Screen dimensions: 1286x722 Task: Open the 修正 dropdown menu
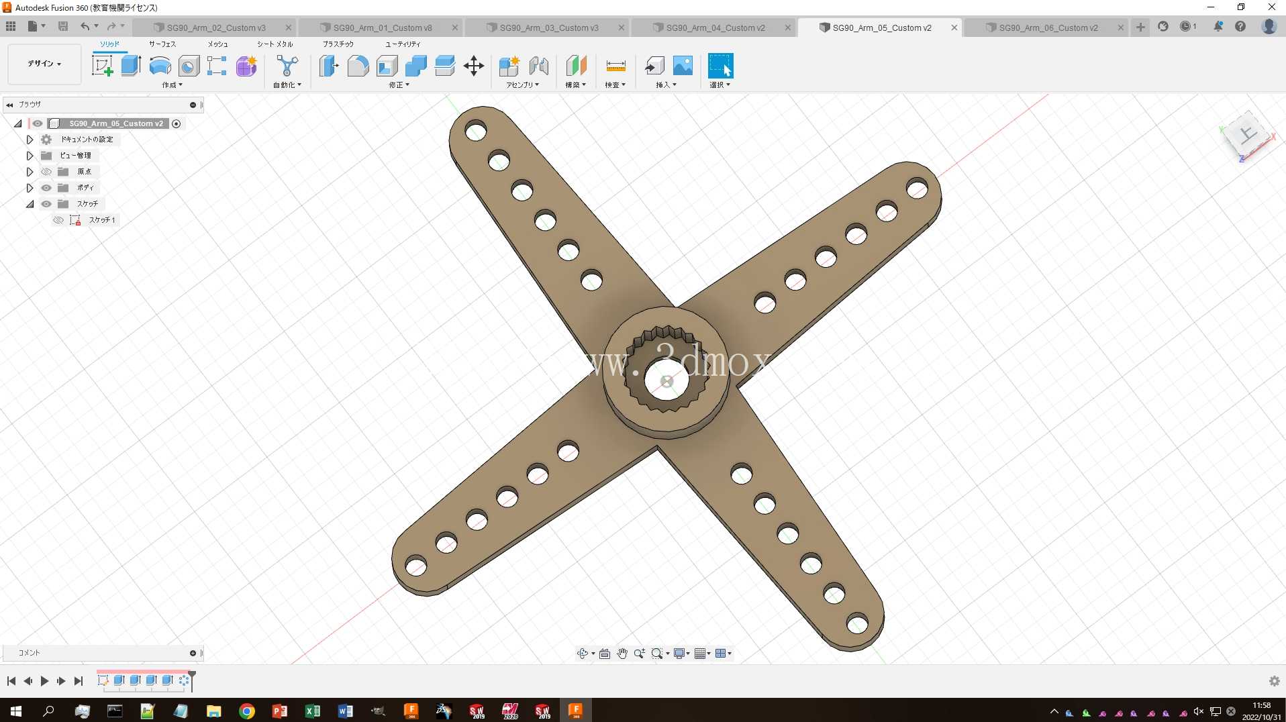click(x=399, y=85)
